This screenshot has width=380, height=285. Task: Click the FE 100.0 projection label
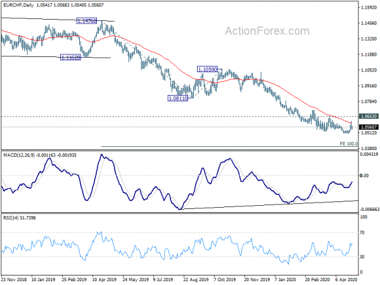point(348,144)
